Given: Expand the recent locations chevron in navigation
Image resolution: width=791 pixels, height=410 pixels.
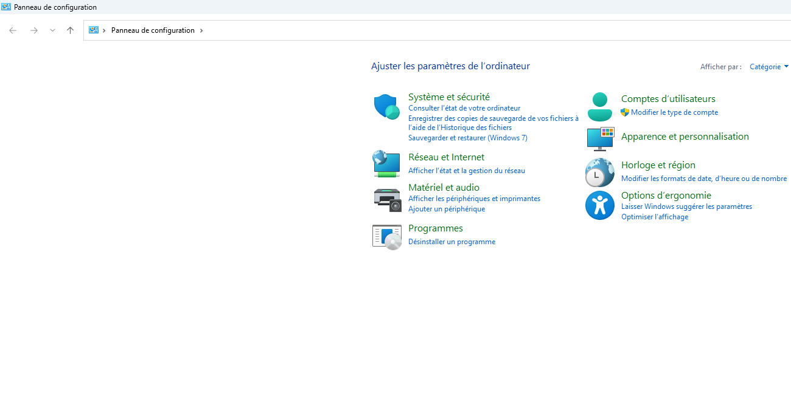Looking at the screenshot, I should 52,30.
